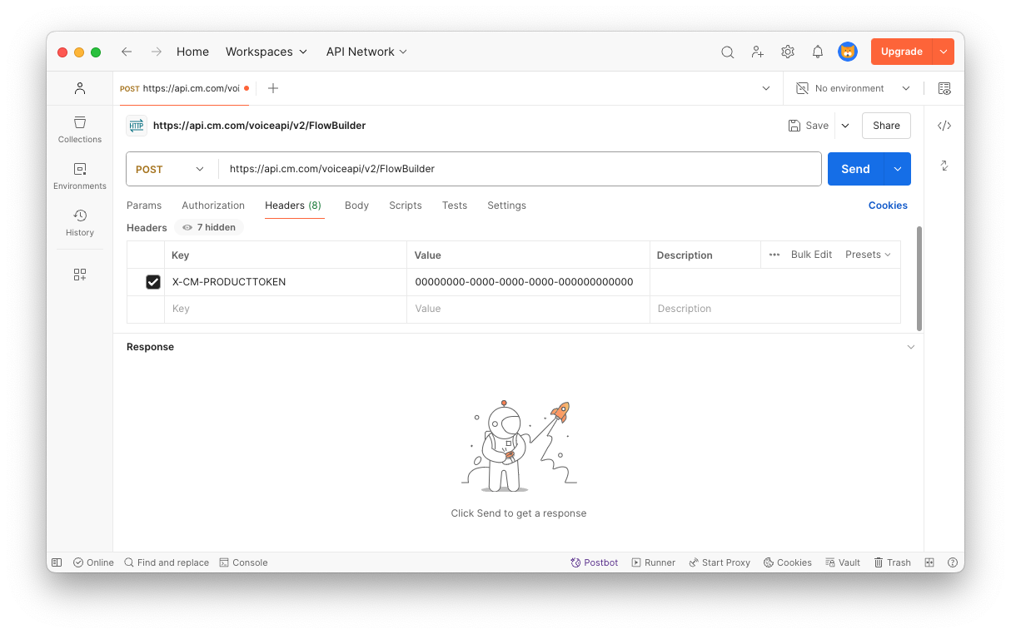Open the Workspaces menu

coord(266,52)
